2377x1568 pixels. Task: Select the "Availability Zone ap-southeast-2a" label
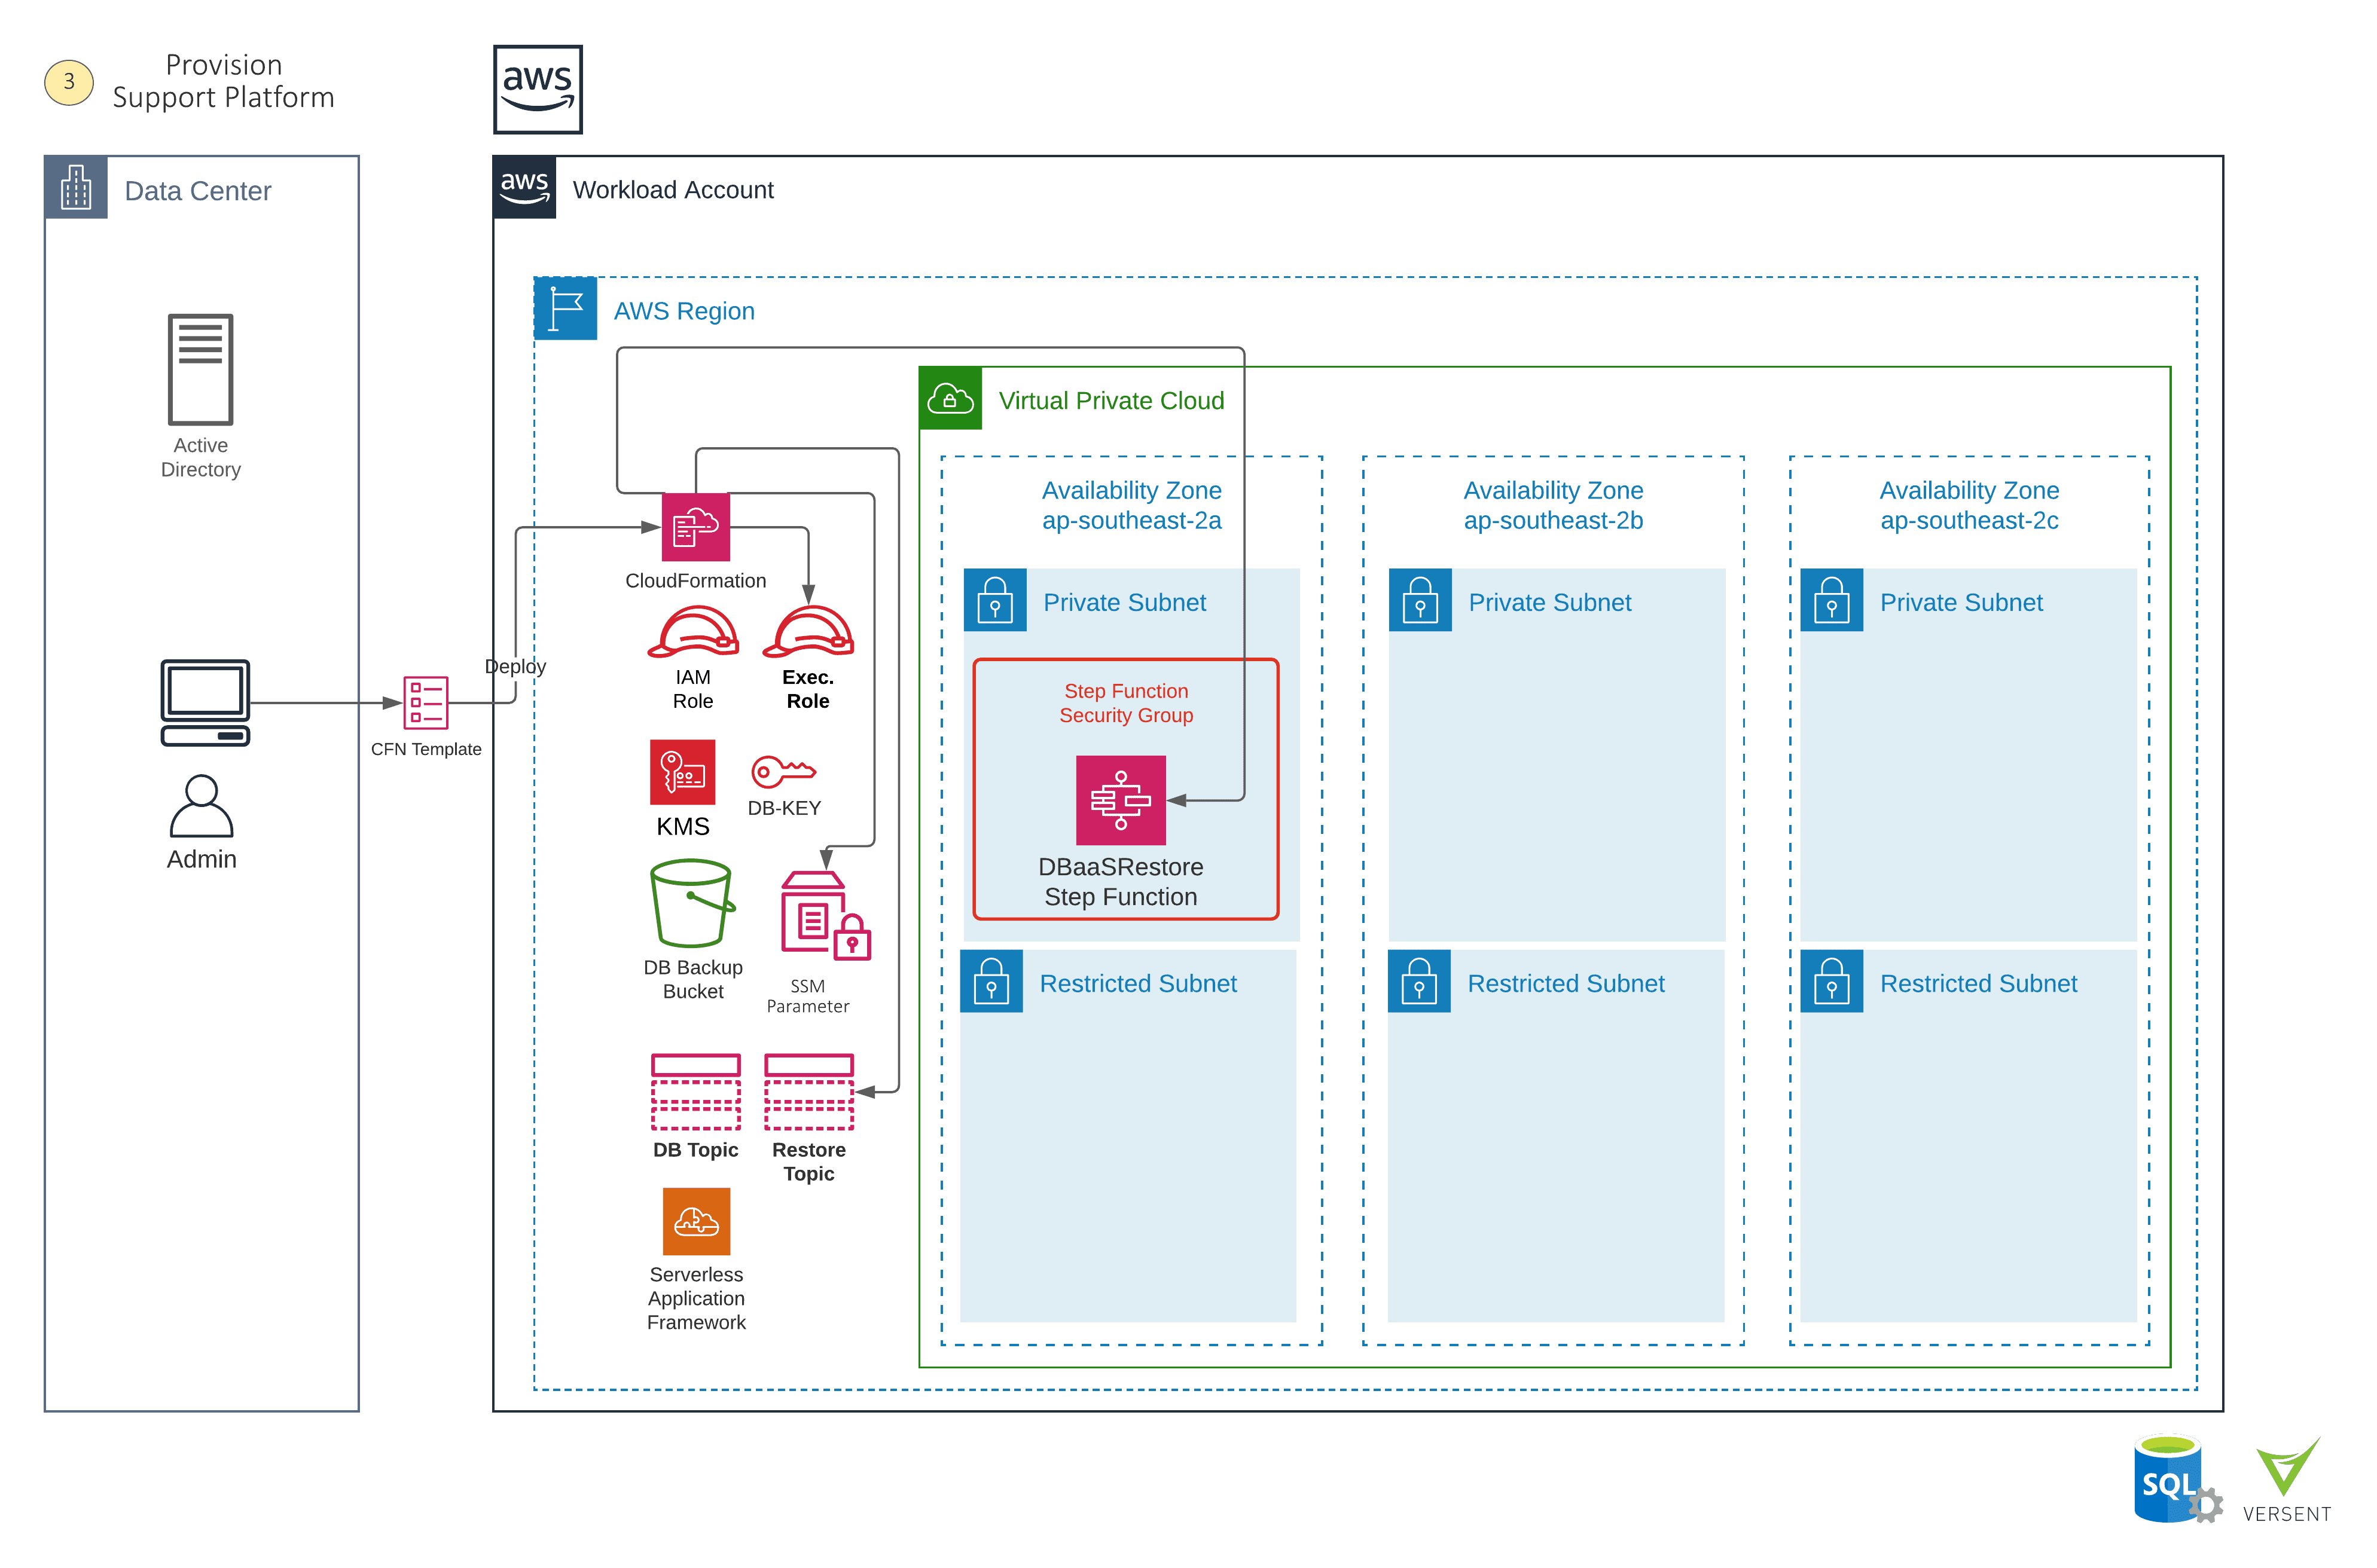[1131, 505]
